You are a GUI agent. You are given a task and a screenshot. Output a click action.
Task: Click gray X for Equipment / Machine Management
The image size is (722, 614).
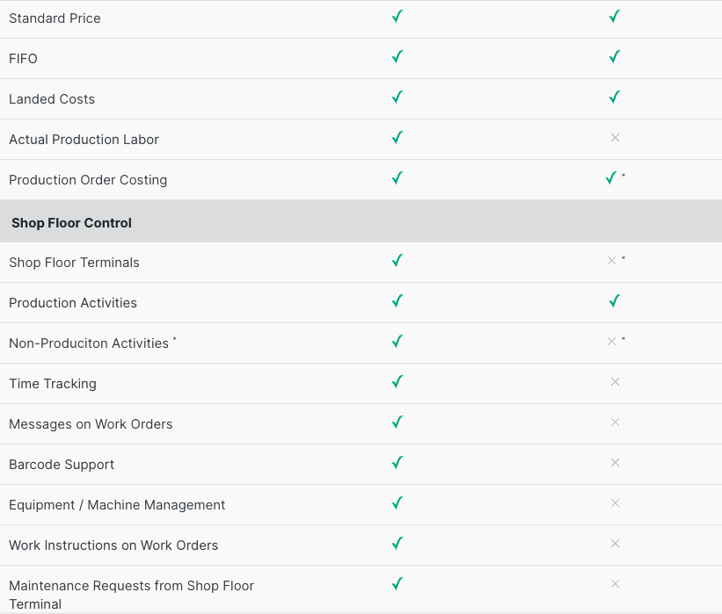pos(615,503)
